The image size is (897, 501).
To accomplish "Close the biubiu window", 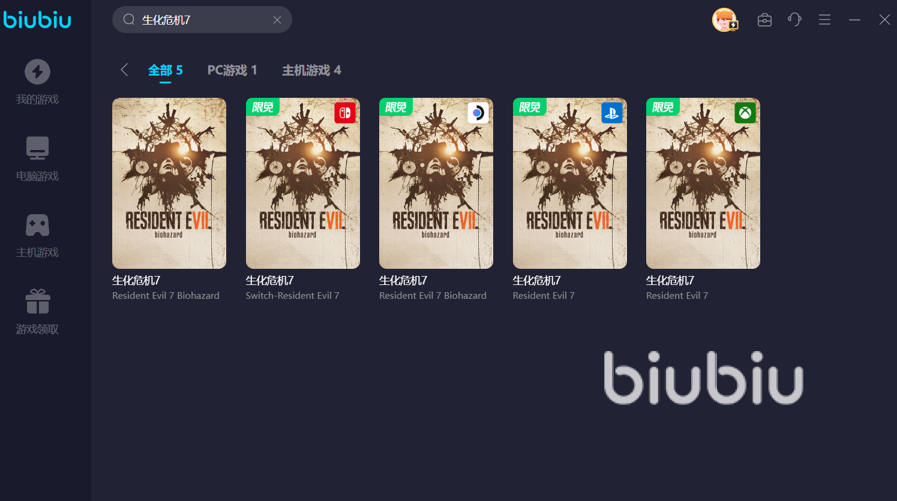I will (x=884, y=20).
